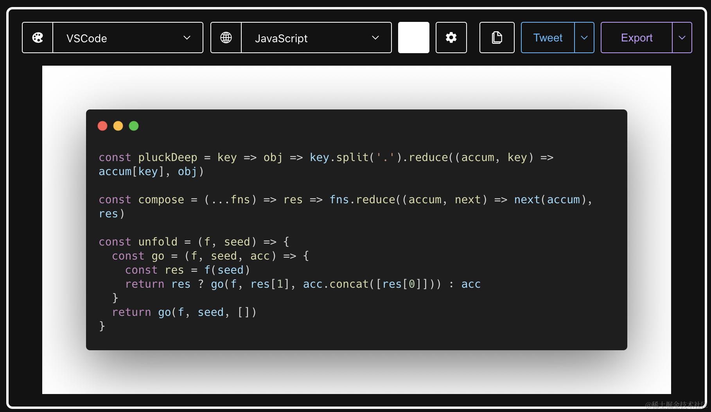Click the Tweet button
Screen dimensions: 711x412
(548, 38)
